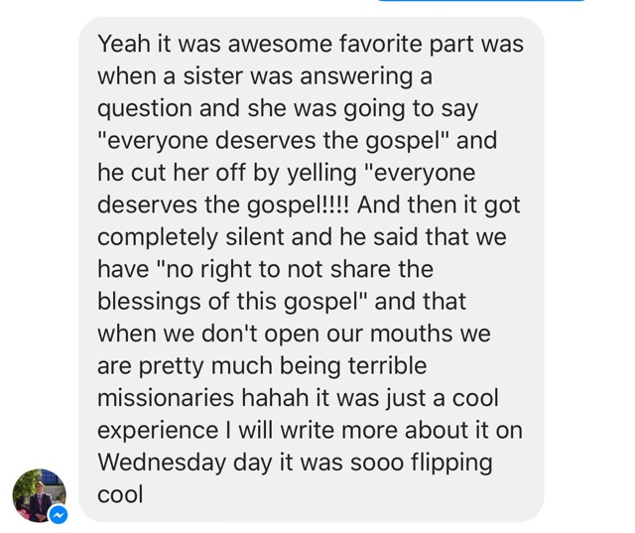Click the line 'question and she was going to say'
Image resolution: width=635 pixels, height=533 pixels.
pyautogui.click(x=288, y=108)
